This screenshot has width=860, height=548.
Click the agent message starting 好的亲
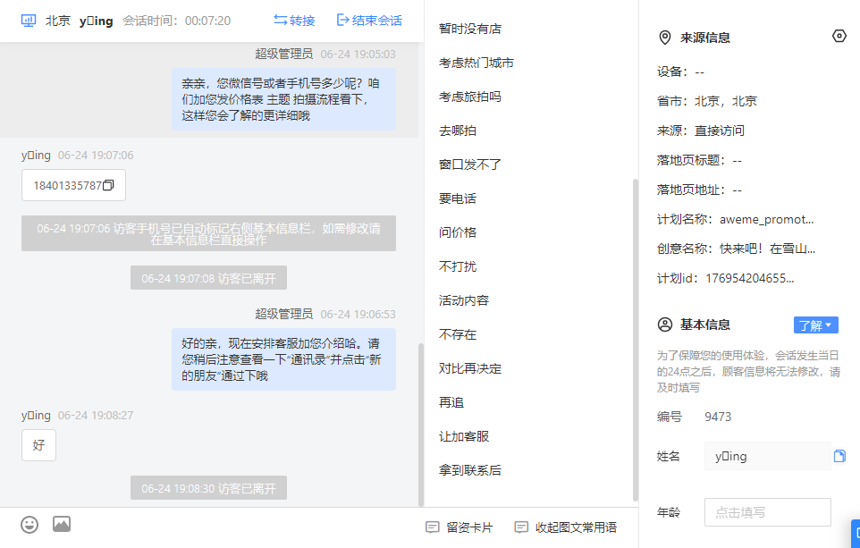pos(283,359)
